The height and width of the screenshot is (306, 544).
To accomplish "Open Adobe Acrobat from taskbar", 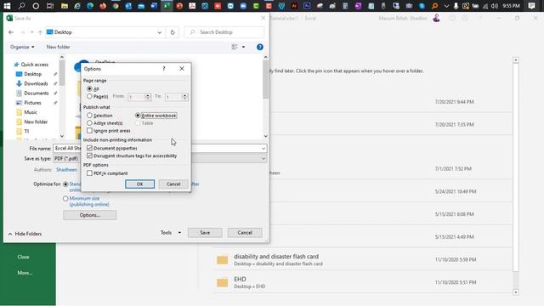I will [x=192, y=6].
